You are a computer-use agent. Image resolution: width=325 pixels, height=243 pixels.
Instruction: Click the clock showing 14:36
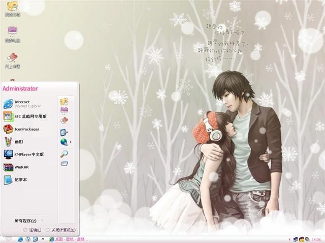click(x=316, y=239)
